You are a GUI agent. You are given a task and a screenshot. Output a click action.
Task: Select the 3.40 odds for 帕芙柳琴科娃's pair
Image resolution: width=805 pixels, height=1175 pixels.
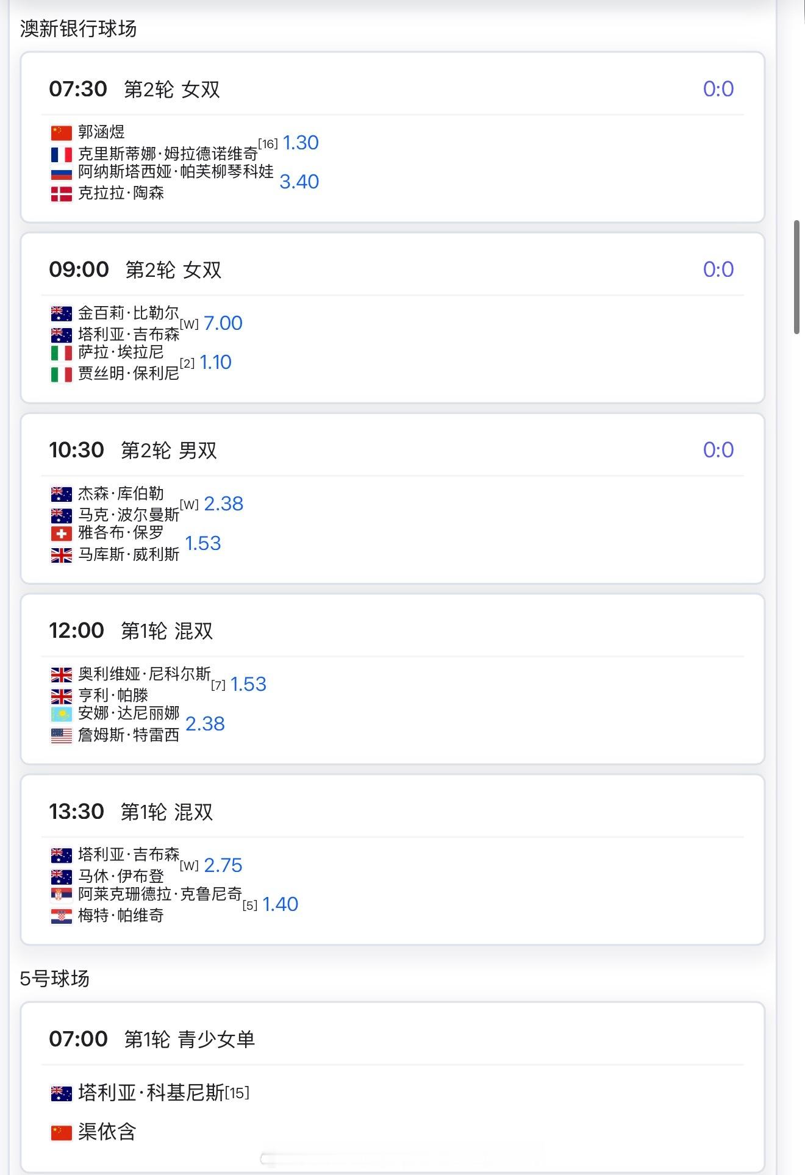click(299, 182)
